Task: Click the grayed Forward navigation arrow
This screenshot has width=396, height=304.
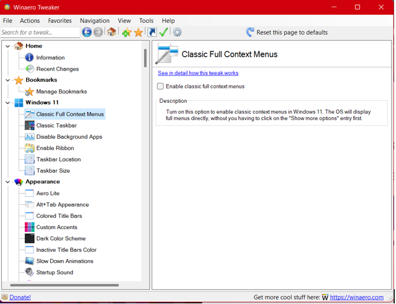Action: pos(98,32)
